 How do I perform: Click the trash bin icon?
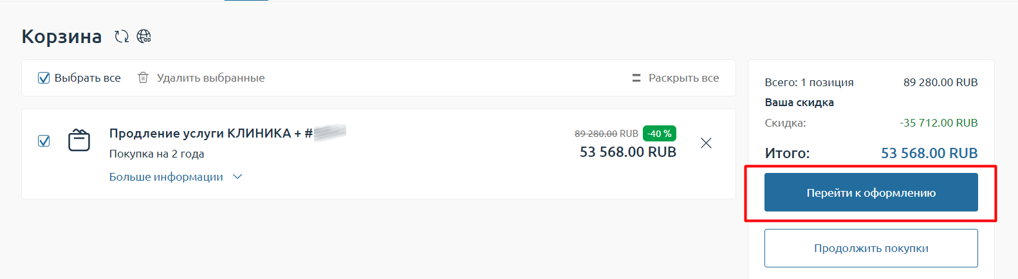tap(143, 78)
